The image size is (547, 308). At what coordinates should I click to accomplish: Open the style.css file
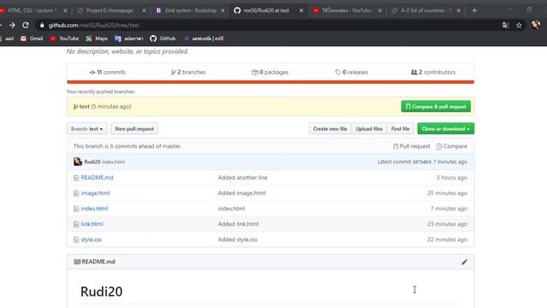tap(91, 240)
